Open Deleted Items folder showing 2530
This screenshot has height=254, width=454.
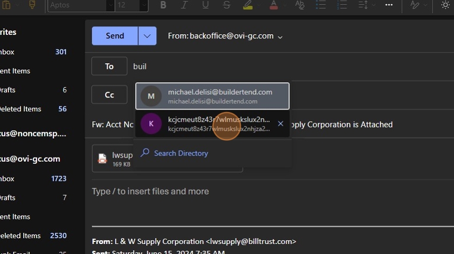tap(33, 236)
